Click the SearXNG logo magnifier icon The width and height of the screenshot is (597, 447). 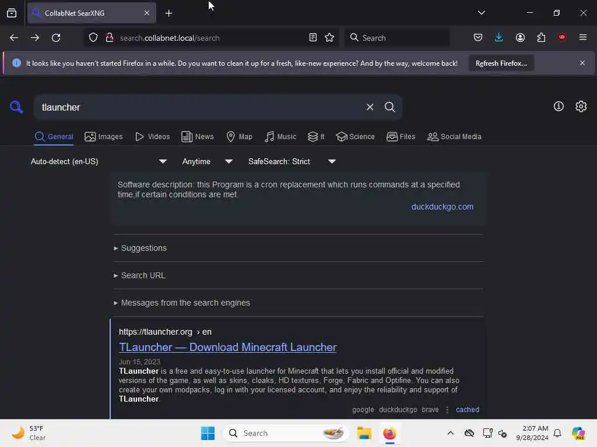tap(16, 107)
